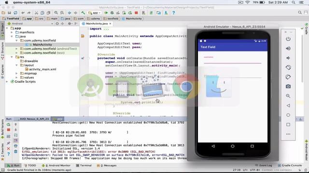Viewport: 309px width, 173px height.
Task: Open the TODO tool tab
Action: [x=30, y=165]
